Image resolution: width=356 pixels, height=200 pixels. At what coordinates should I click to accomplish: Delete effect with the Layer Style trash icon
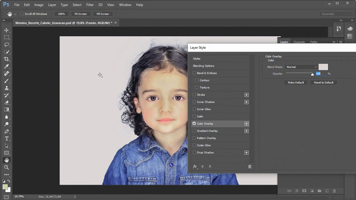[x=250, y=167]
